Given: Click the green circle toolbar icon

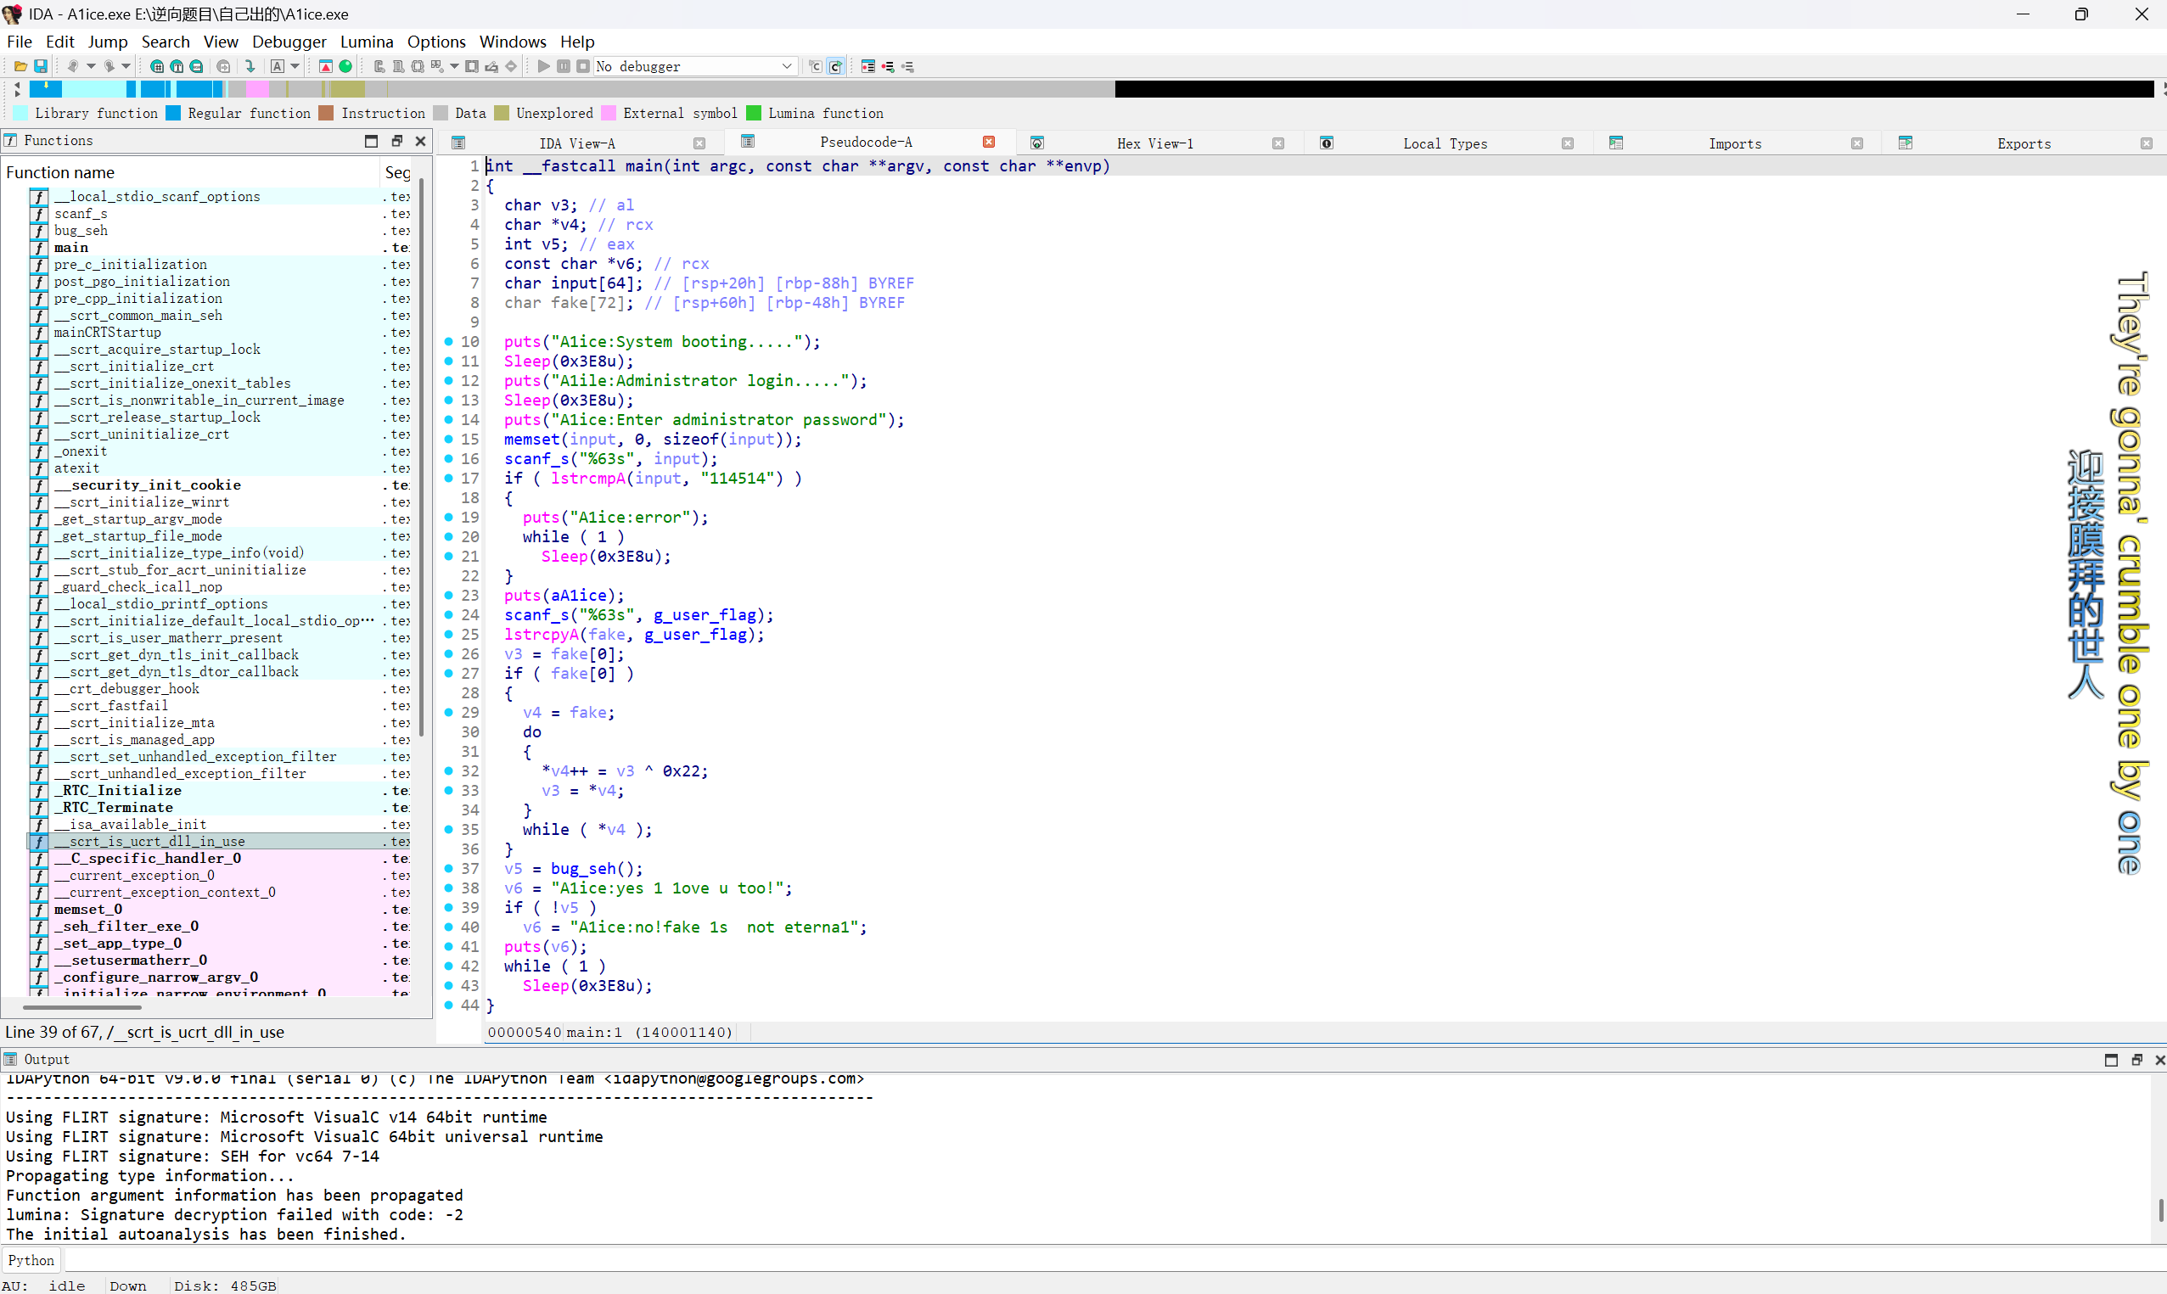Looking at the screenshot, I should (x=345, y=66).
